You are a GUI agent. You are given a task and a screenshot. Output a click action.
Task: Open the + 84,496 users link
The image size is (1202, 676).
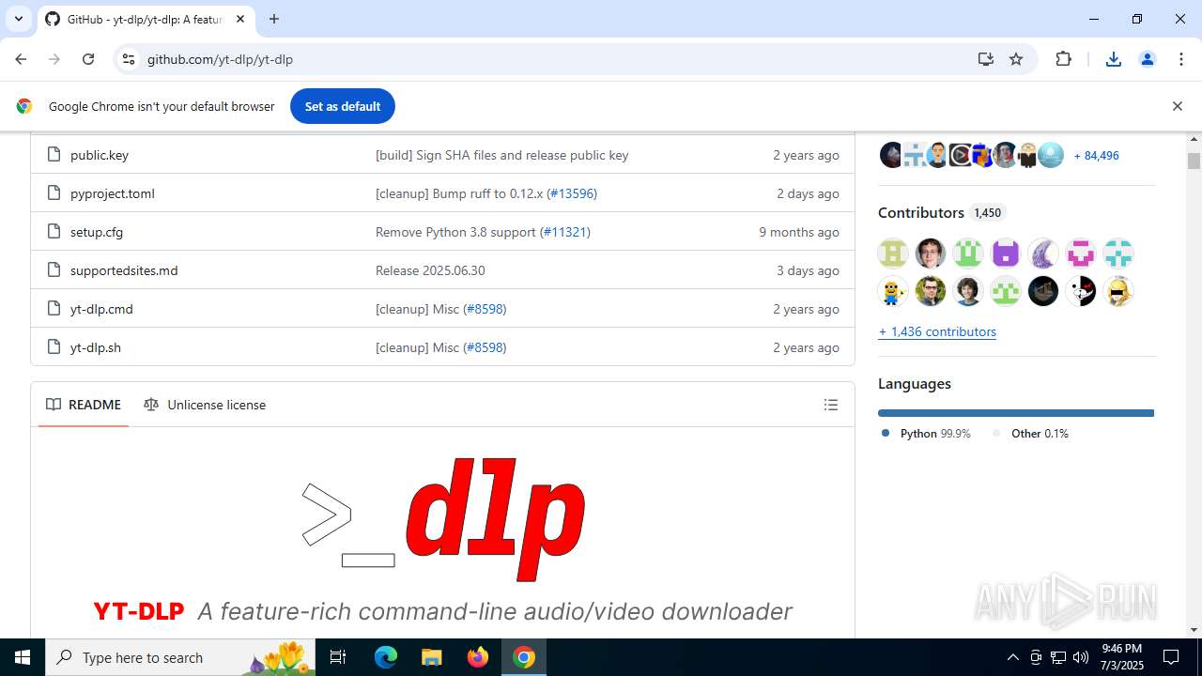point(1096,156)
